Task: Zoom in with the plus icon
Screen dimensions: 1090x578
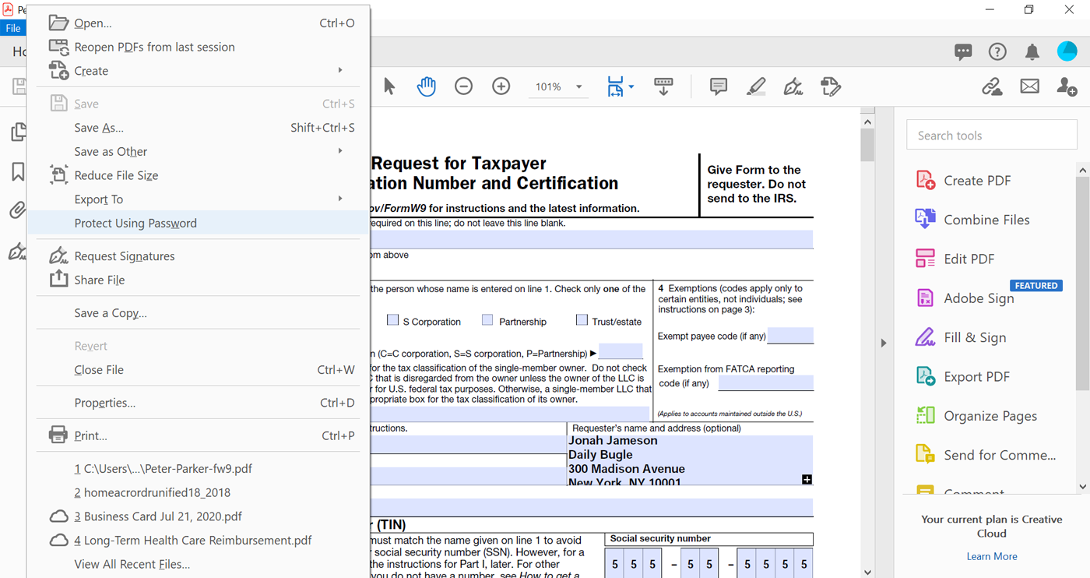Action: tap(501, 86)
